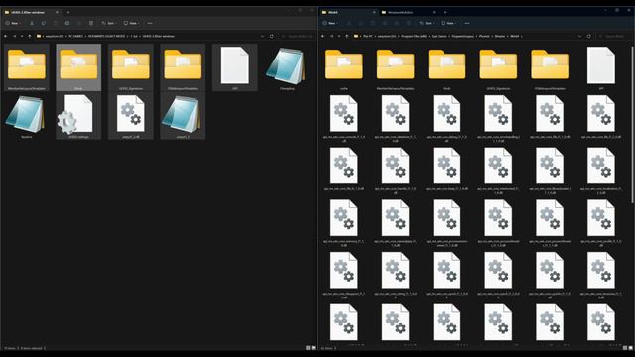Viewport: 635px width, 357px height.
Task: Select the api-ms-win-core-memory dll file
Action: 344,222
